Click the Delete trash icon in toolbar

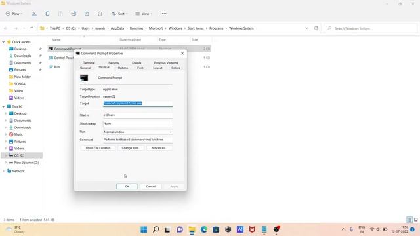click(x=100, y=14)
